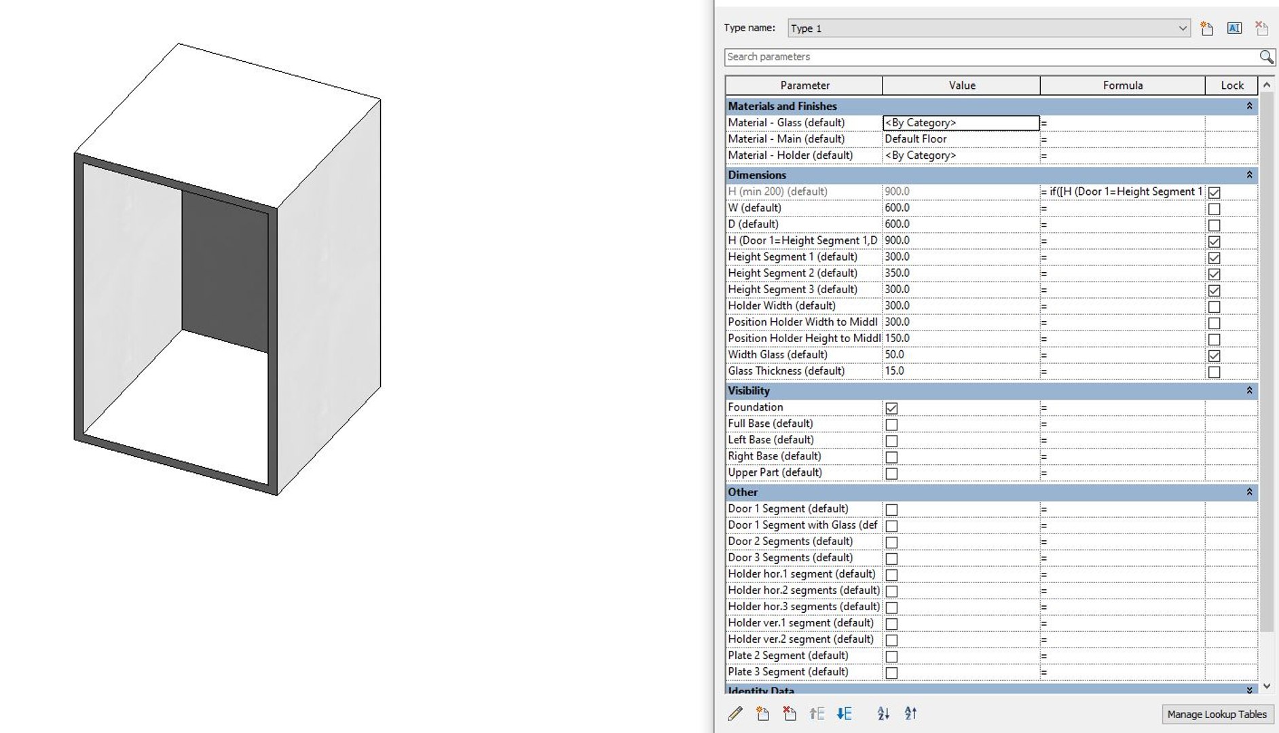Click the New parameter icon at bottom
This screenshot has width=1279, height=733.
[762, 713]
